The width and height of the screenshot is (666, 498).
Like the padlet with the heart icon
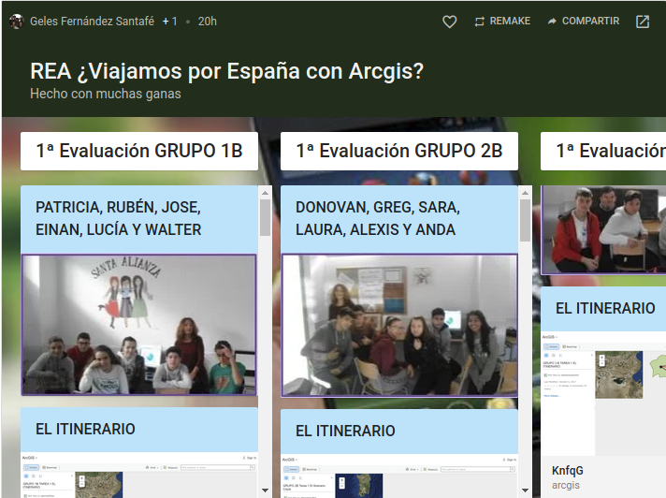pyautogui.click(x=449, y=22)
